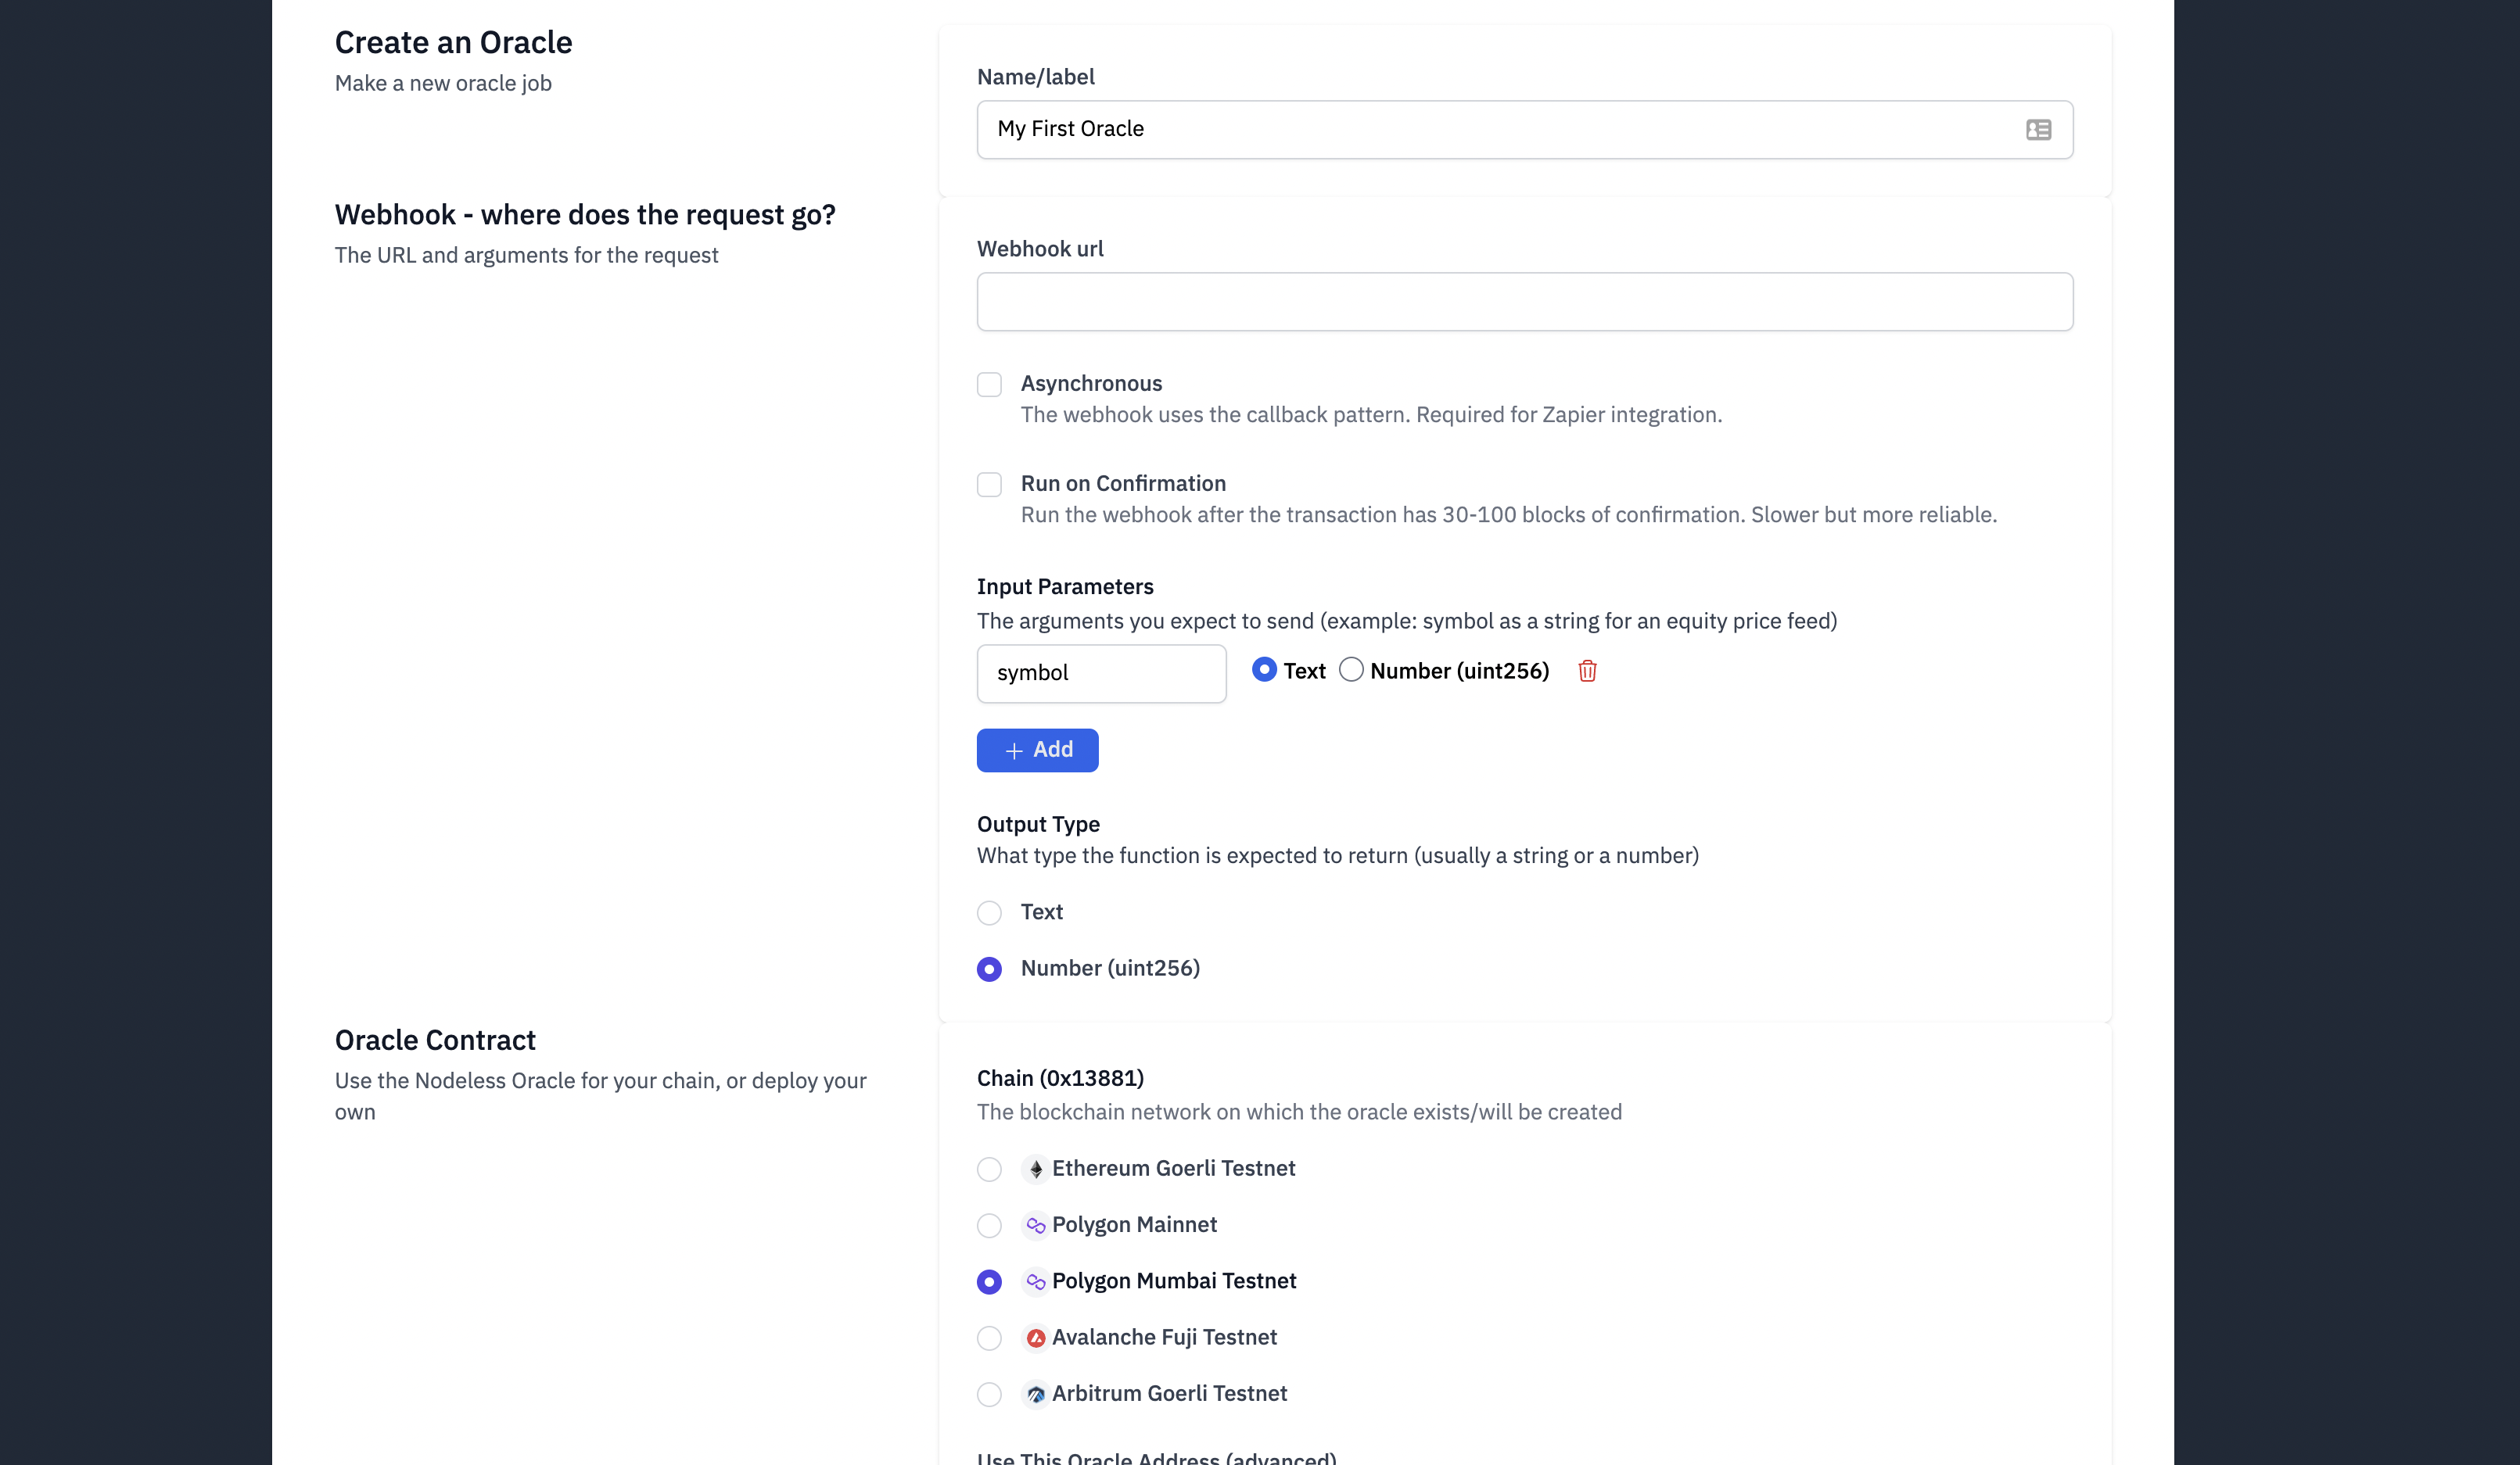Screen dimensions: 2520x1465
Task: Select Number (uint256) output type
Action: tap(989, 969)
